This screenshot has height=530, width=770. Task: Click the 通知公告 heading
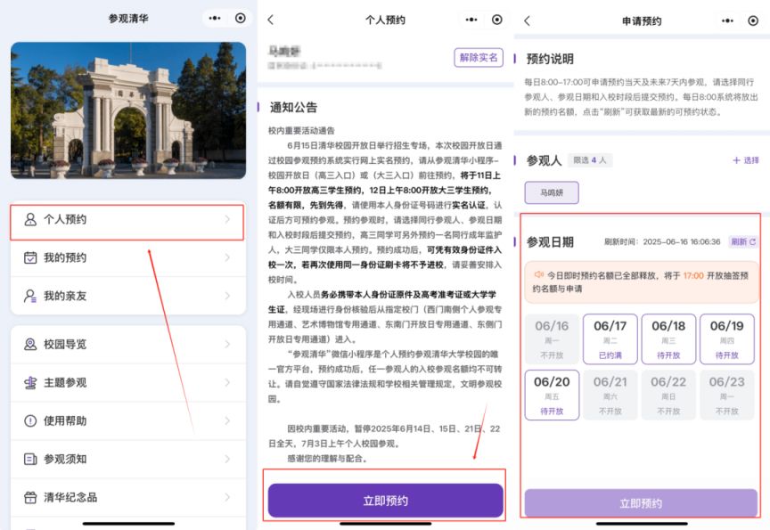294,108
